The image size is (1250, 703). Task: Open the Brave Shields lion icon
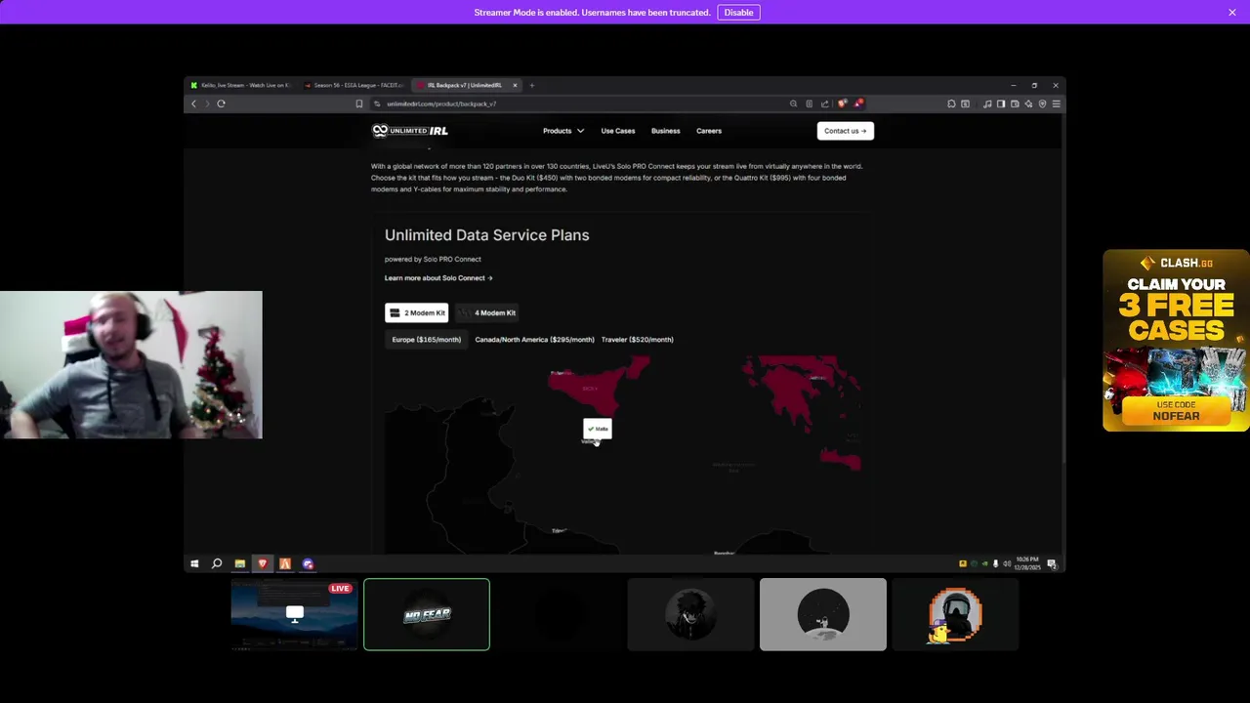842,103
